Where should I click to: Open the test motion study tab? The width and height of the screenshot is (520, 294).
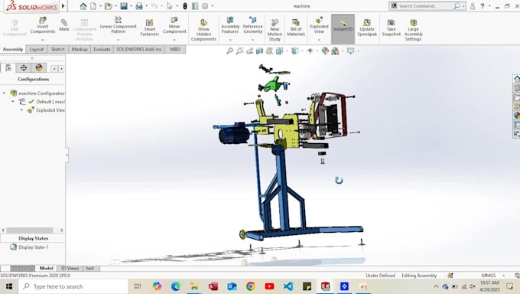click(x=90, y=268)
